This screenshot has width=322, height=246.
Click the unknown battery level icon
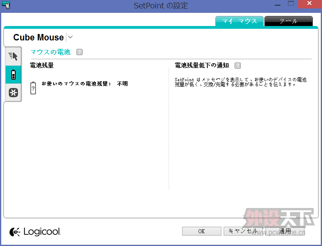[33, 88]
